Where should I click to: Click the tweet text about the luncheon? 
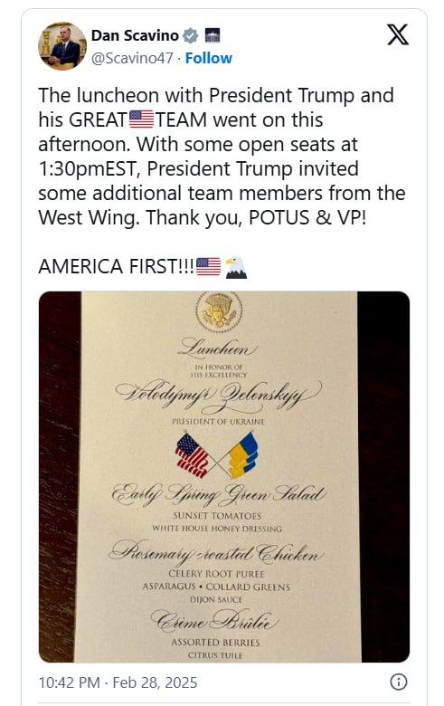click(x=222, y=157)
